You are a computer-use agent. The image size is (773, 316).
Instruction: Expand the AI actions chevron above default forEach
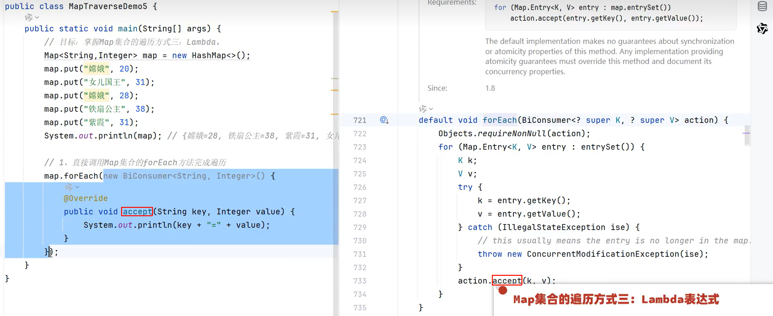(x=431, y=109)
